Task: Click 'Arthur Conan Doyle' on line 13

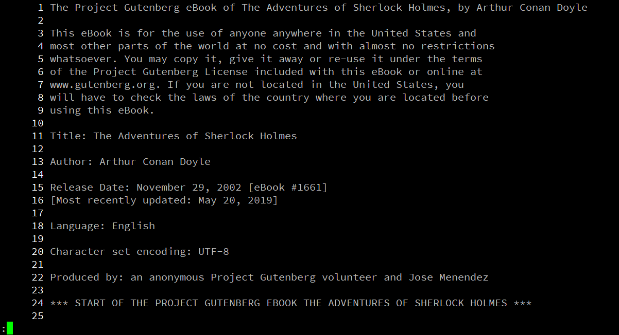Action: click(155, 162)
